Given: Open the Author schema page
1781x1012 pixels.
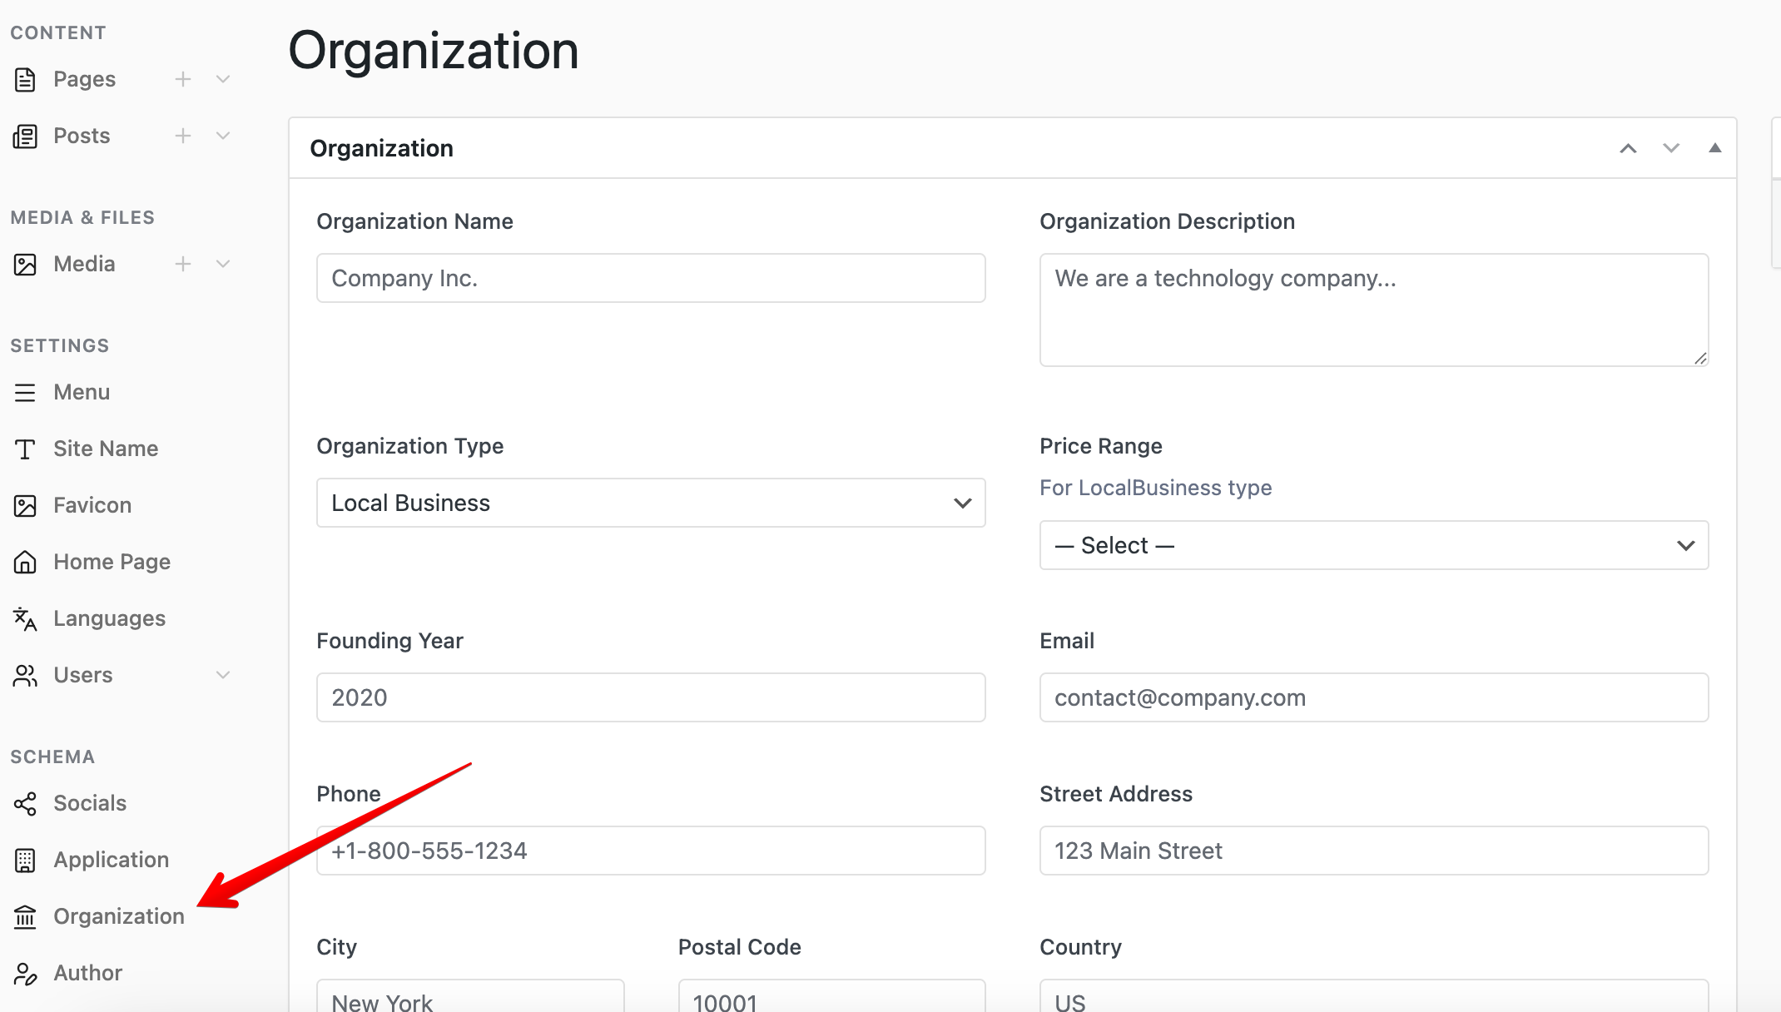Looking at the screenshot, I should (x=87, y=973).
